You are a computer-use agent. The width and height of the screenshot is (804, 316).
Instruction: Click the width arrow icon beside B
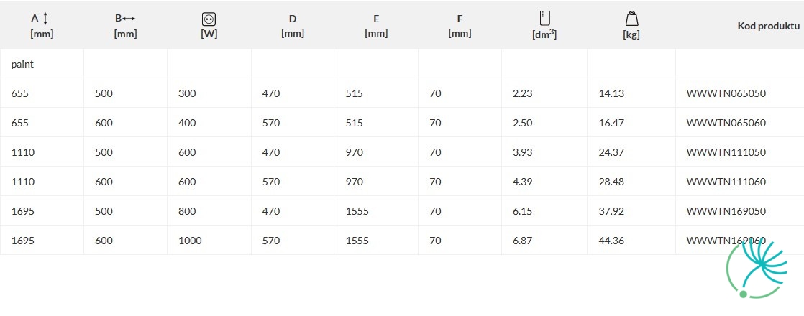[x=129, y=19]
